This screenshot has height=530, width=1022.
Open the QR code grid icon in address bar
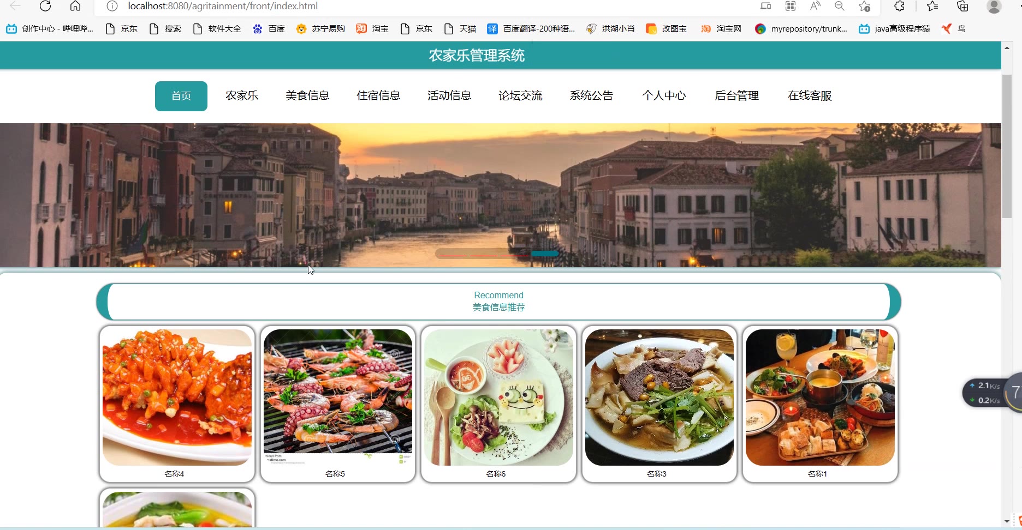tap(791, 6)
